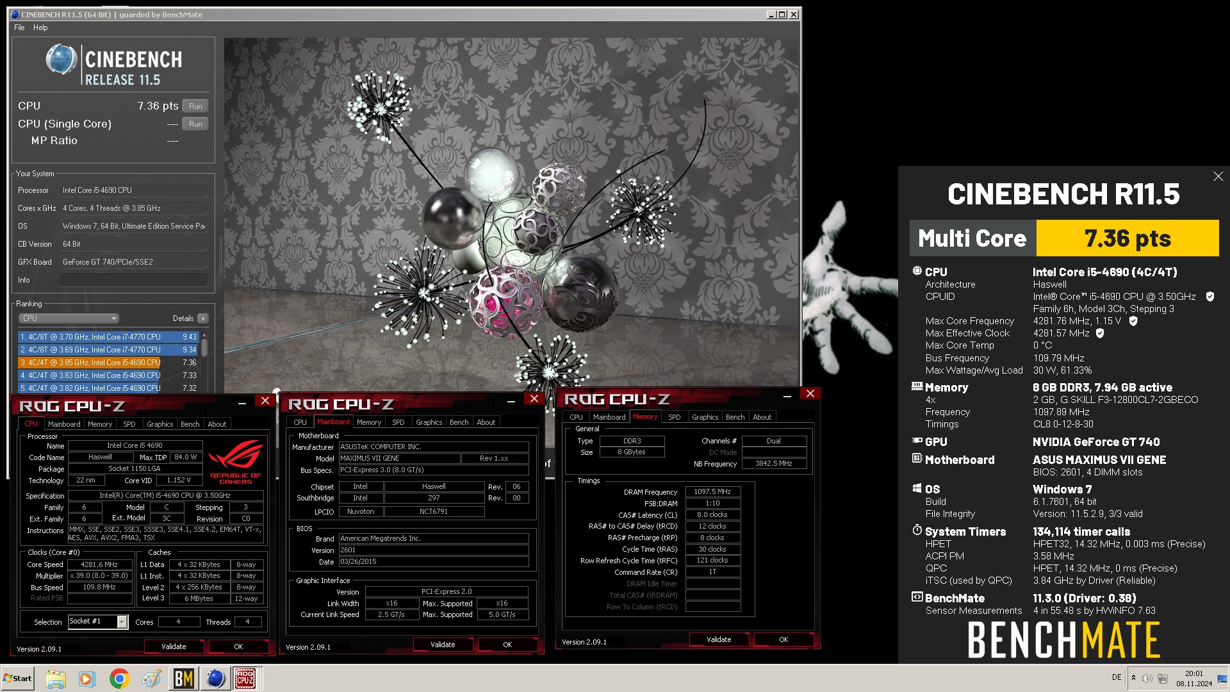Click the Memory icon in BenchMate panel
This screenshot has width=1230, height=692.
[x=917, y=386]
